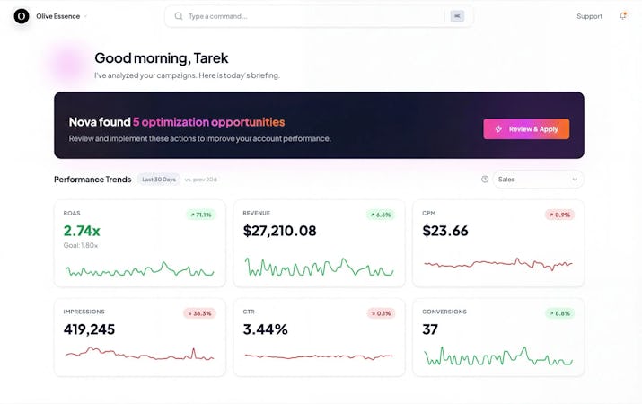Open the notifications bell
Screen dimensions: 642x404
[x=623, y=16]
